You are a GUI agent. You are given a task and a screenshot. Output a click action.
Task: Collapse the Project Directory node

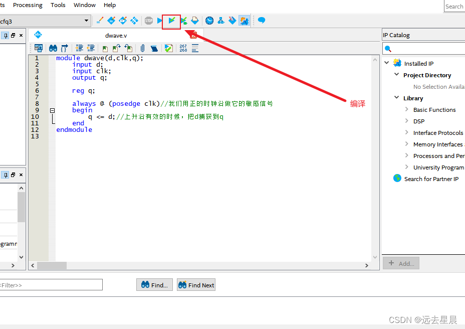396,74
